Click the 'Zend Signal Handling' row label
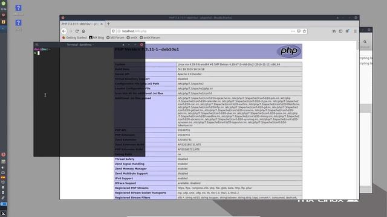The image size is (387, 217). click(x=129, y=164)
